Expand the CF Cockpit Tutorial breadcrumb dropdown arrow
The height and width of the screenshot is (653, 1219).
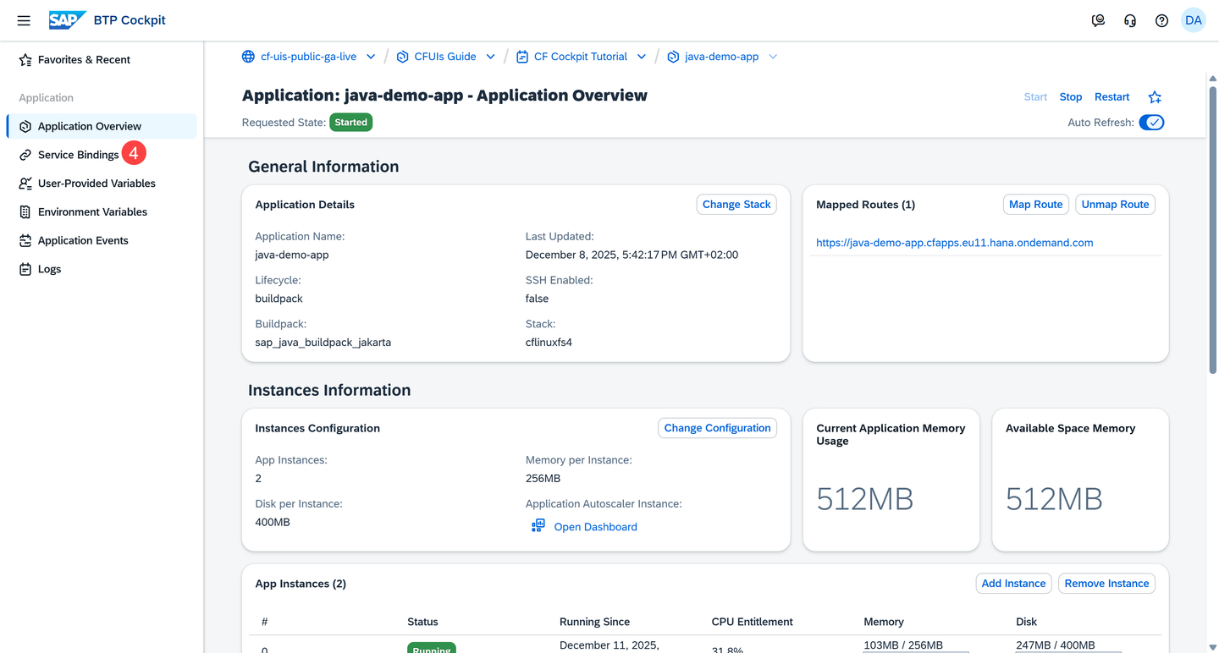coord(642,57)
